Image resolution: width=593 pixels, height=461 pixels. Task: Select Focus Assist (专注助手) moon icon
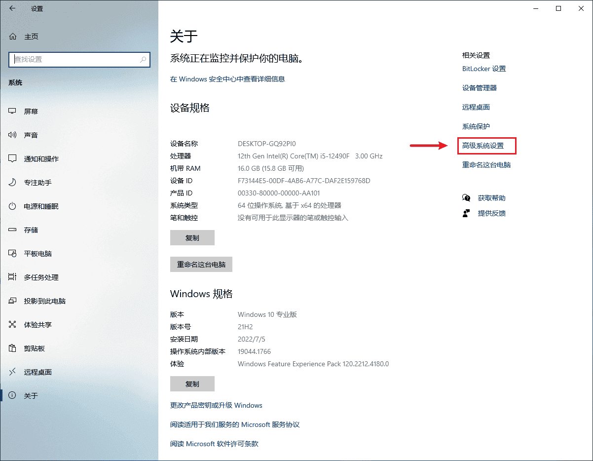tap(13, 183)
